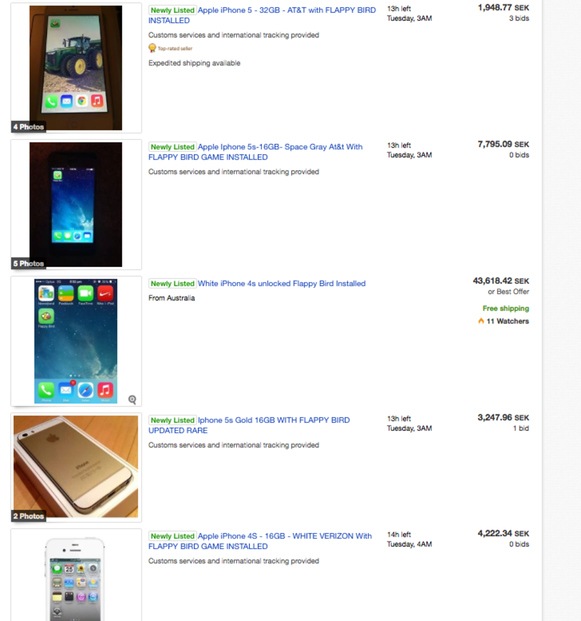The width and height of the screenshot is (581, 621).
Task: Click the flame icon beside 11 Watchers
Action: click(481, 321)
